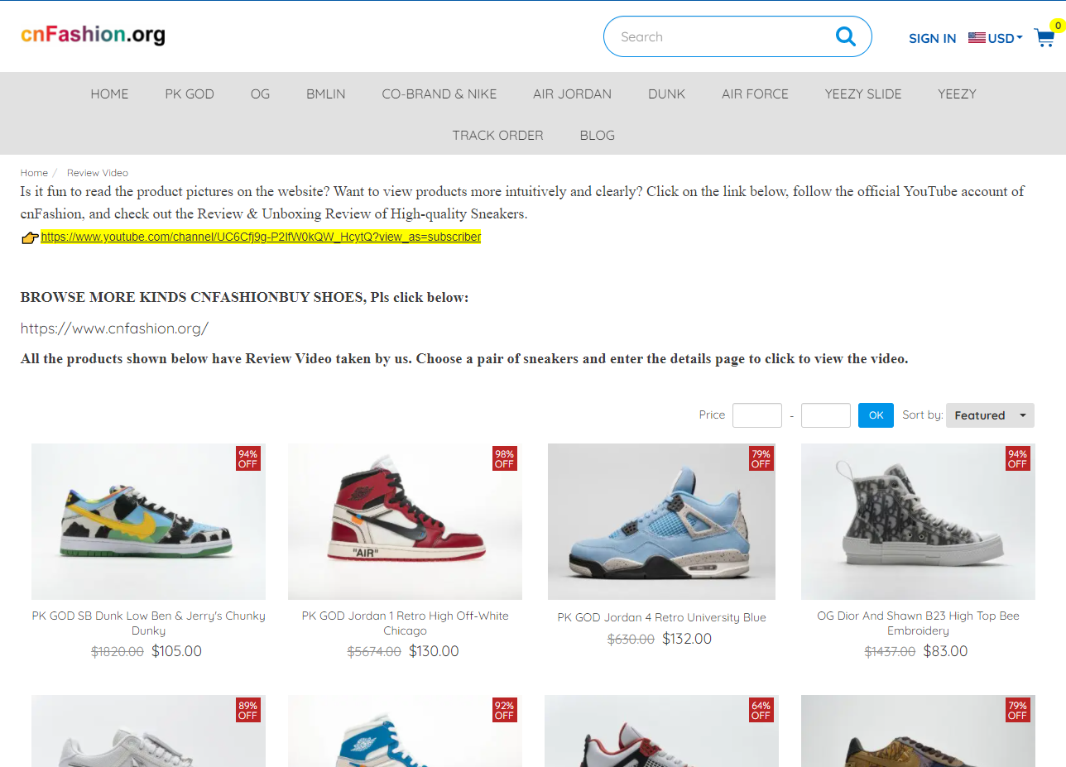
Task: Open the HOME menu item
Action: coord(109,93)
